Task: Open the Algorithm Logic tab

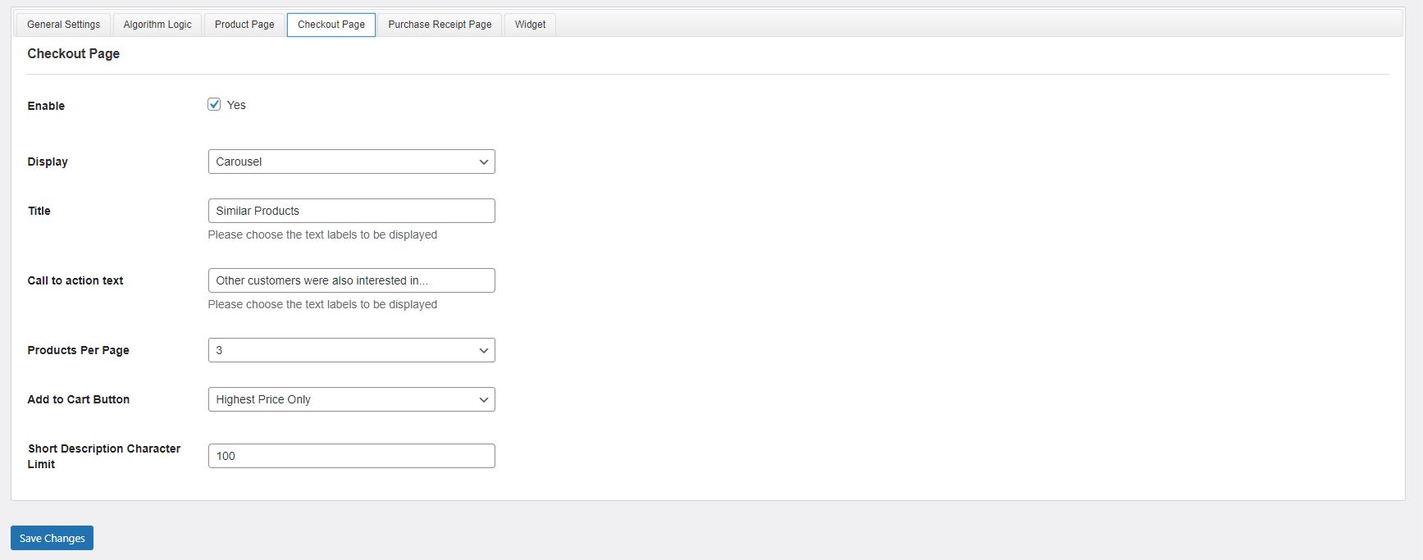Action: click(x=157, y=25)
